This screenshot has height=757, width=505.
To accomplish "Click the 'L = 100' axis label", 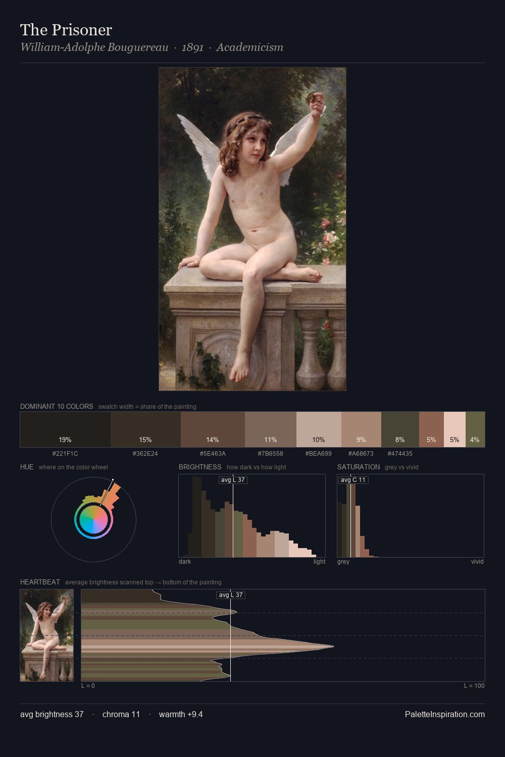I will coord(474,686).
